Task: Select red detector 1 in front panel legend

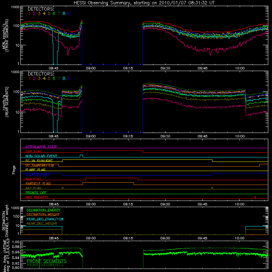Action: [x=29, y=14]
